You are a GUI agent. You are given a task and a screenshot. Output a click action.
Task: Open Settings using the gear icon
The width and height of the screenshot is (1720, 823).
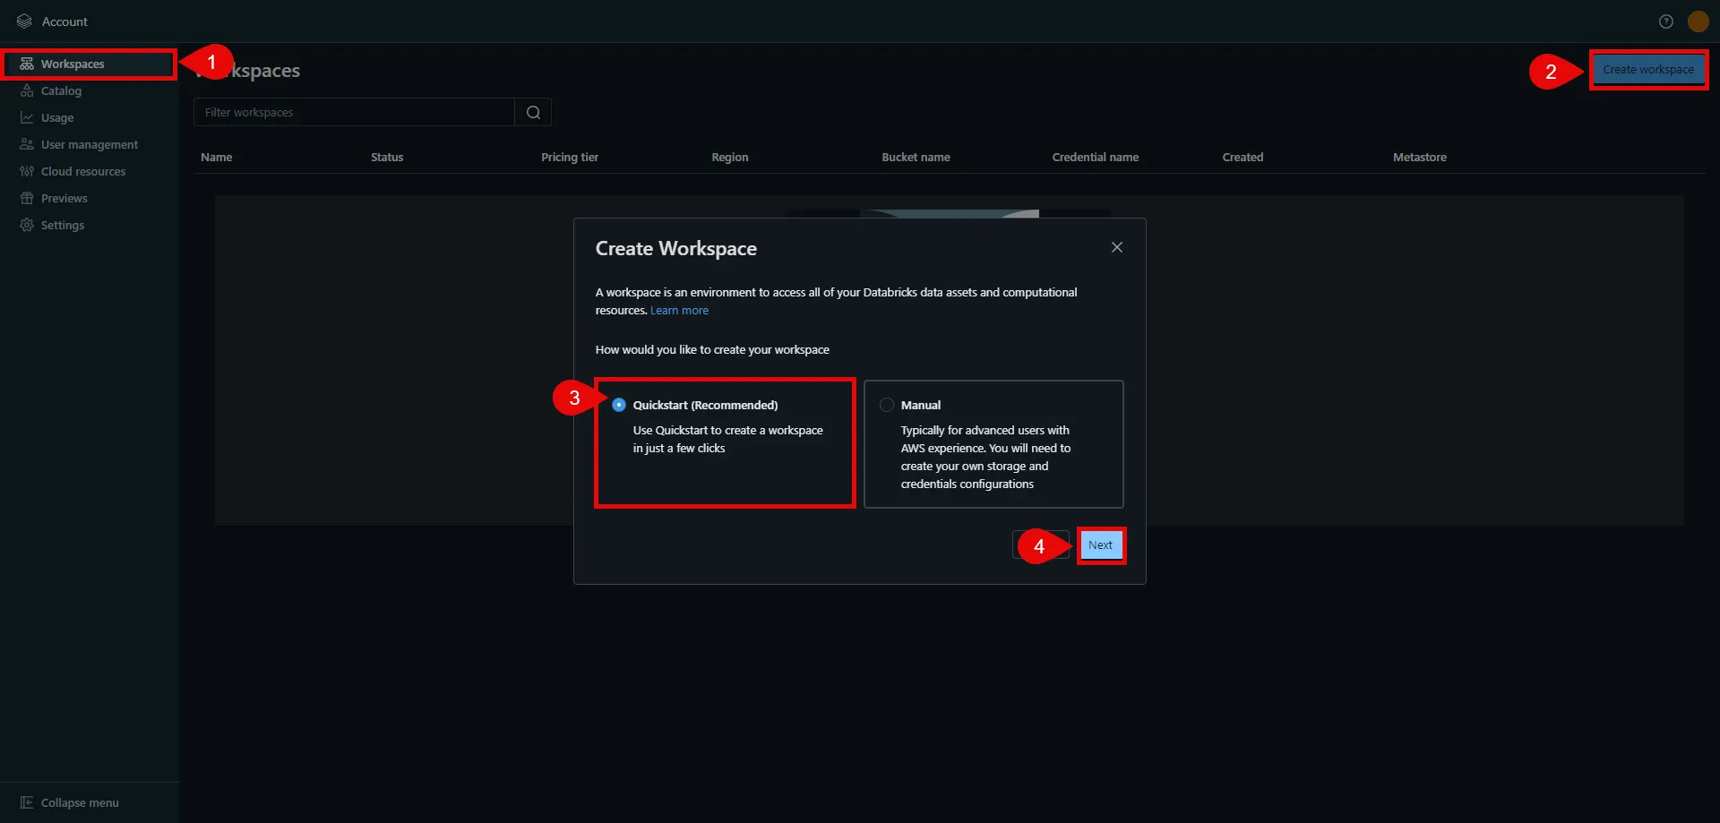pos(26,225)
